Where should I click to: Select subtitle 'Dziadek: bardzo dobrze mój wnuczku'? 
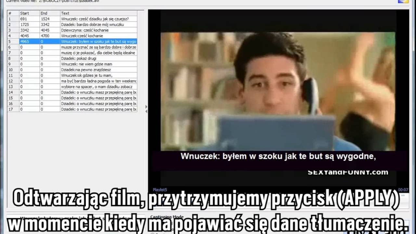click(92, 24)
